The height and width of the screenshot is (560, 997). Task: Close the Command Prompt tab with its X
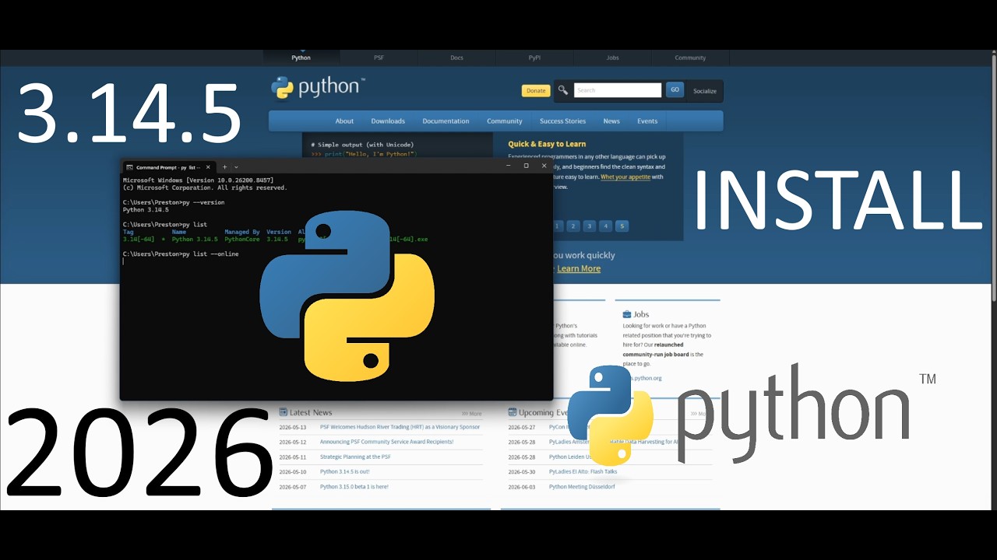click(208, 167)
